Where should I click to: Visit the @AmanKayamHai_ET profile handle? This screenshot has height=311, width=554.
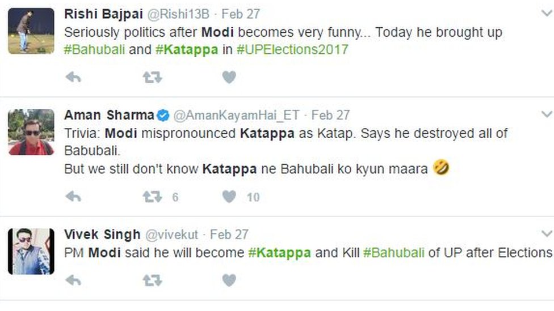click(236, 115)
